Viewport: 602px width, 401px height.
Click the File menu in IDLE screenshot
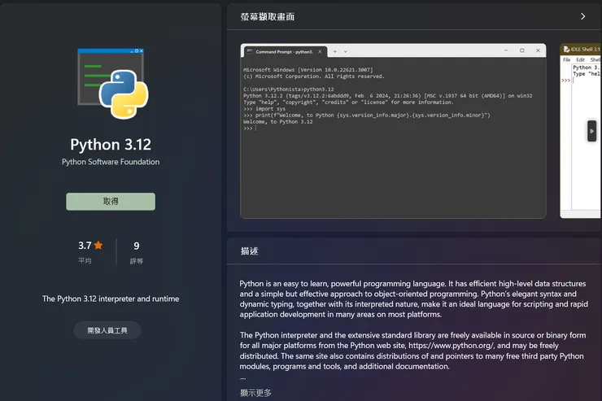tap(567, 60)
